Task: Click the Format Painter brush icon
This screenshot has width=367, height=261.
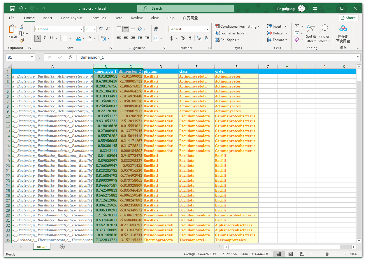Action: tap(22, 41)
